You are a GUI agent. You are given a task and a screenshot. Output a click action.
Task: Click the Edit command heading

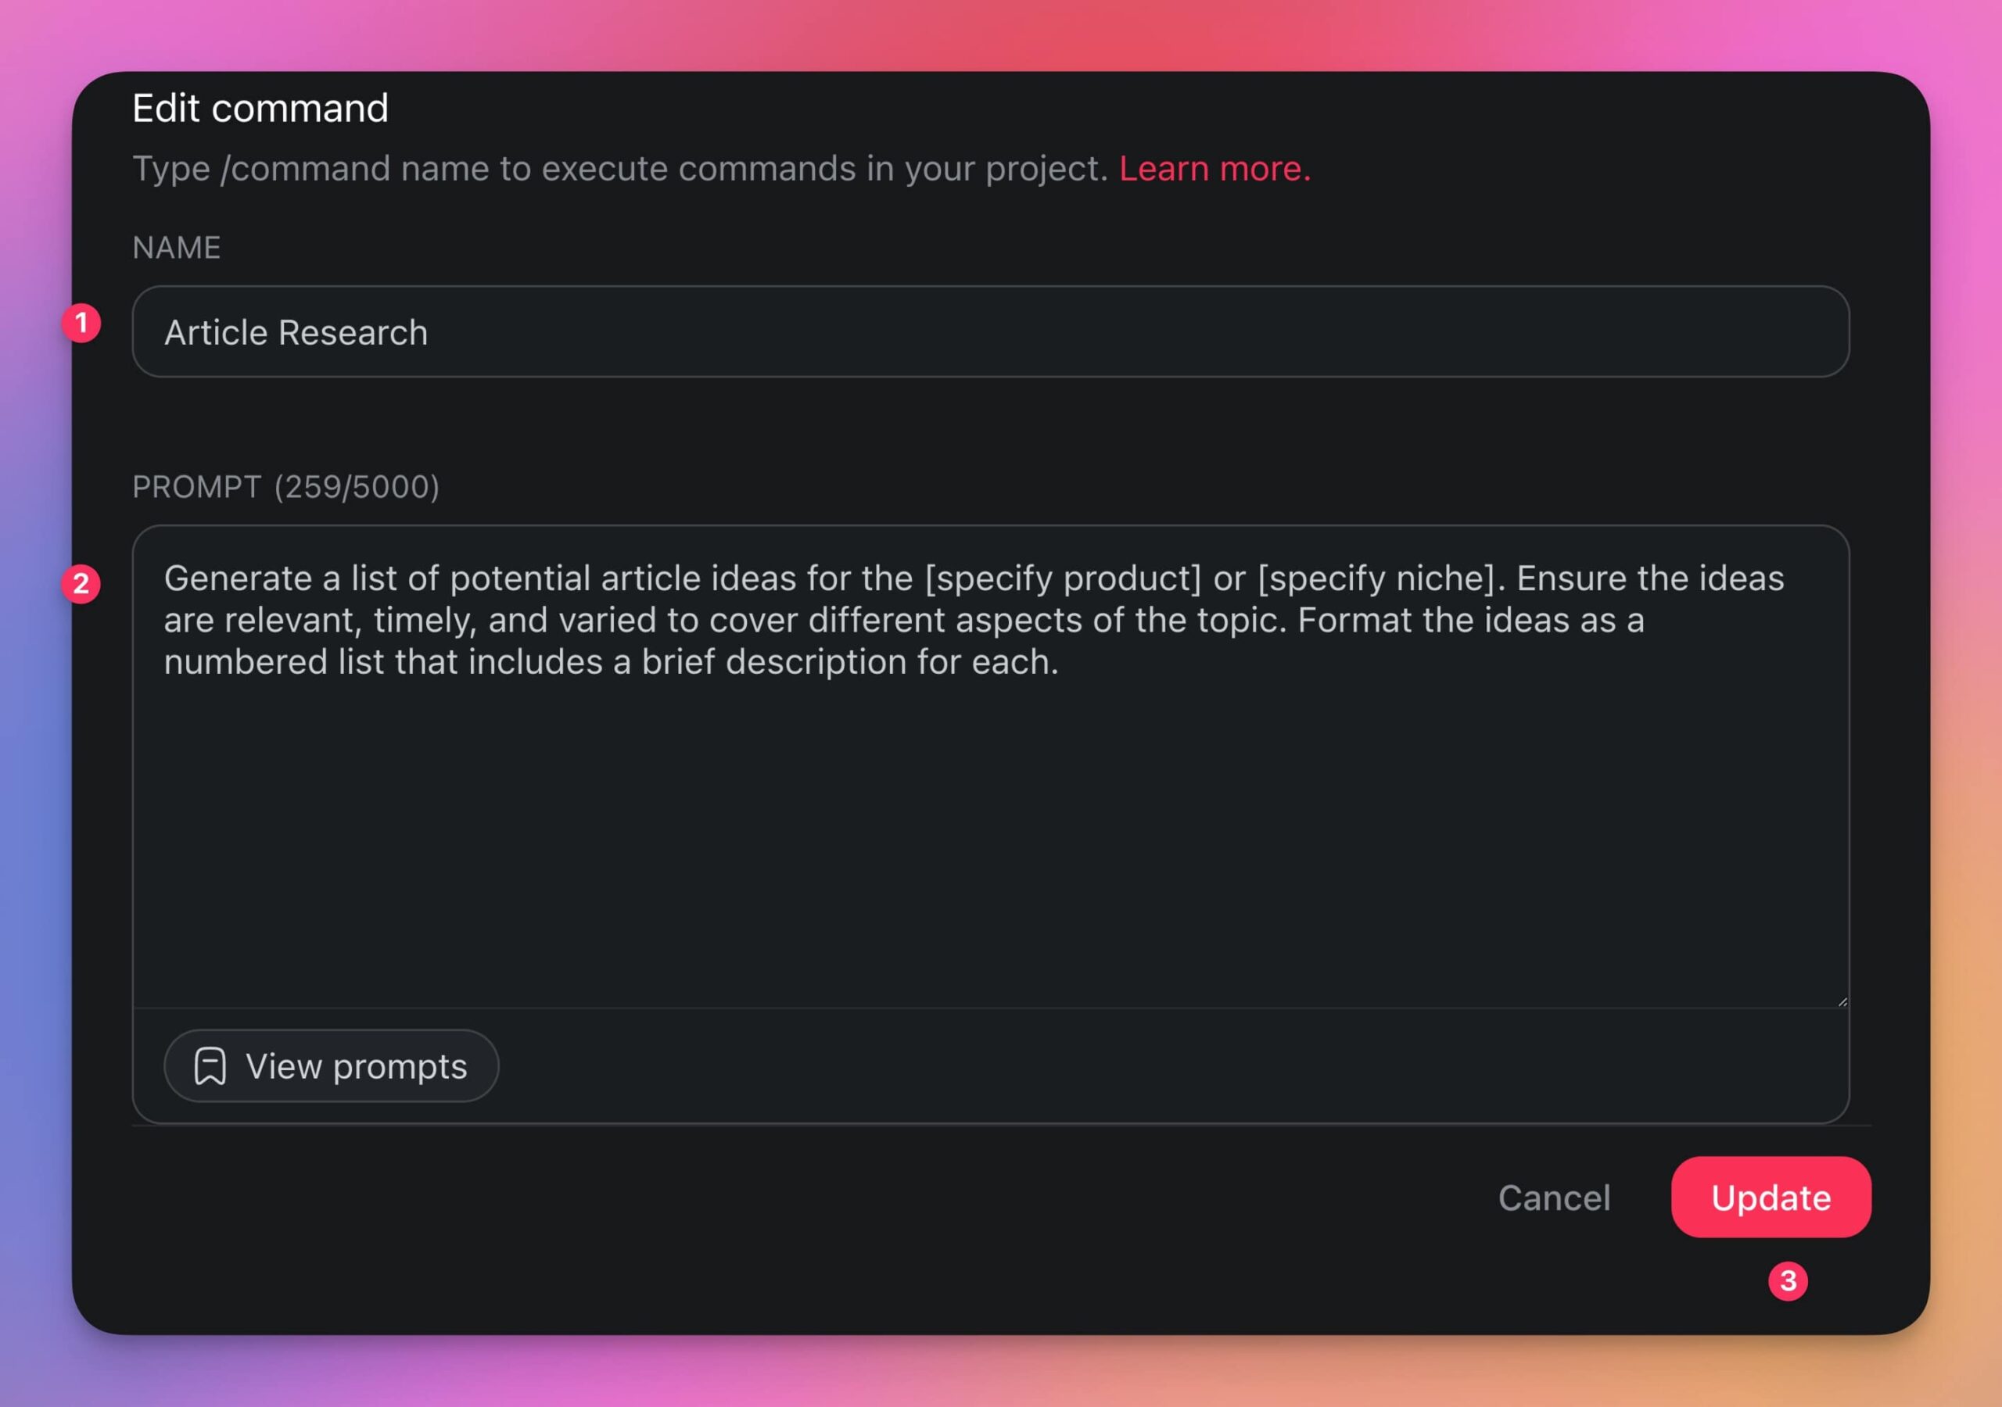click(260, 108)
